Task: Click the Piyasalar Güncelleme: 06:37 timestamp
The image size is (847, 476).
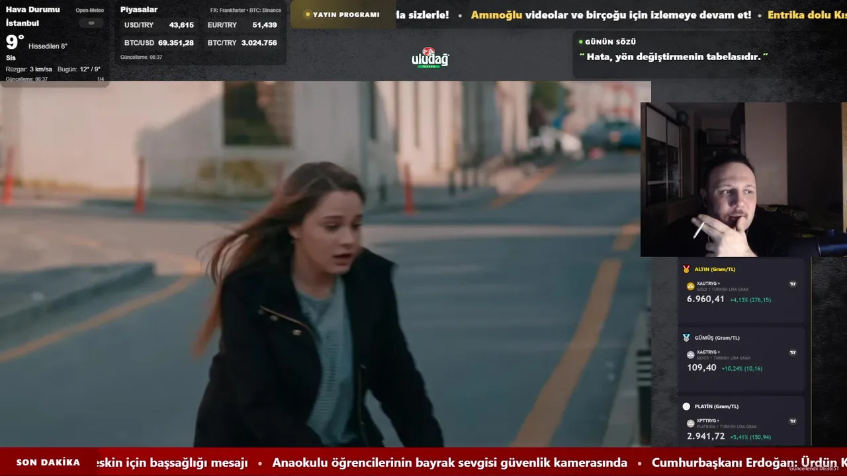Action: pos(141,58)
